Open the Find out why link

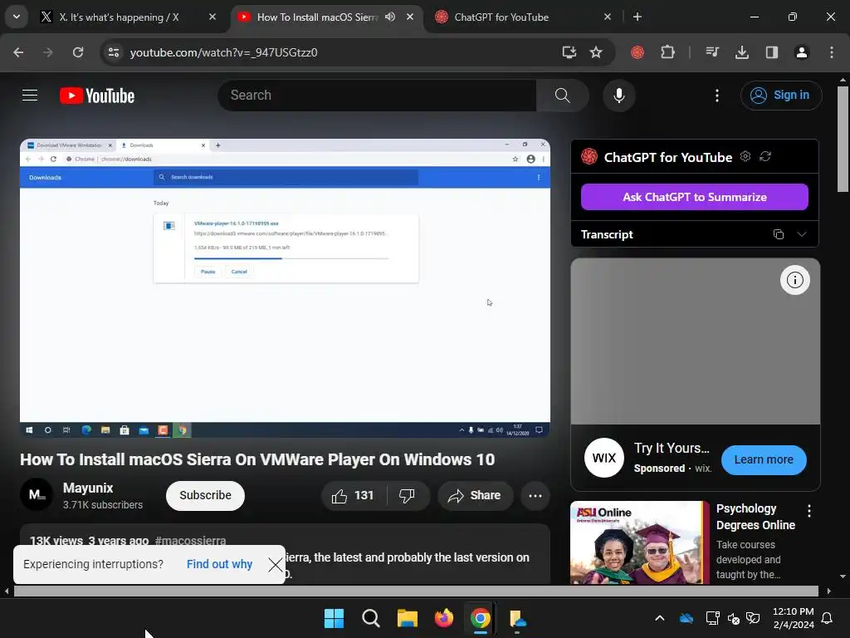[x=219, y=564]
